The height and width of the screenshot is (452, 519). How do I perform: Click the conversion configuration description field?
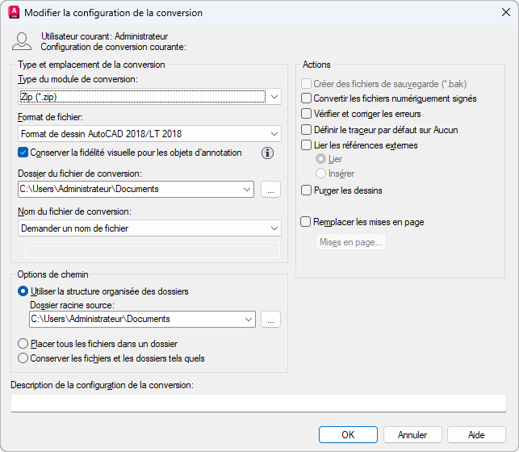pos(258,403)
